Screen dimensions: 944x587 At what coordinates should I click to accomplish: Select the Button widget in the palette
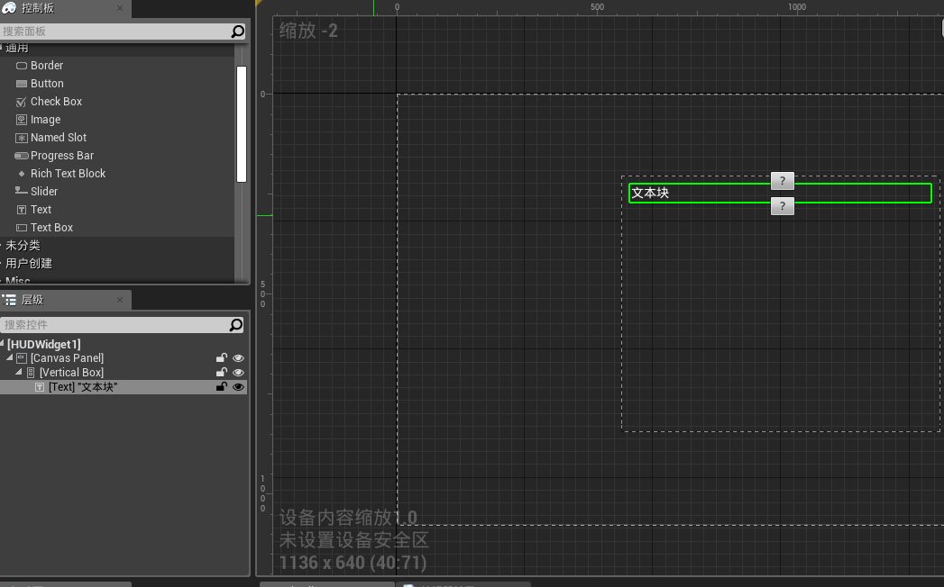pyautogui.click(x=41, y=83)
